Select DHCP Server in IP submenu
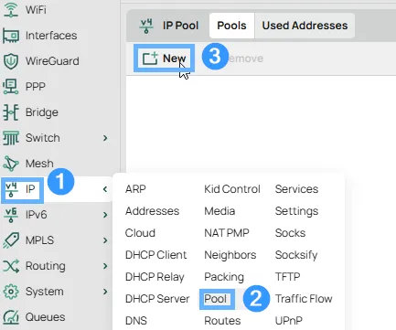The height and width of the screenshot is (330, 396). pos(157,299)
